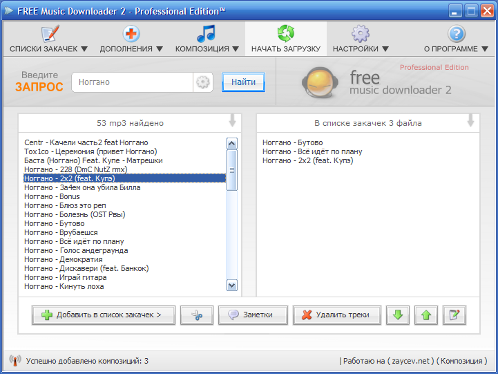
Task: Click the КОМПОЗИЦИЯ music note icon
Action: tap(207, 33)
